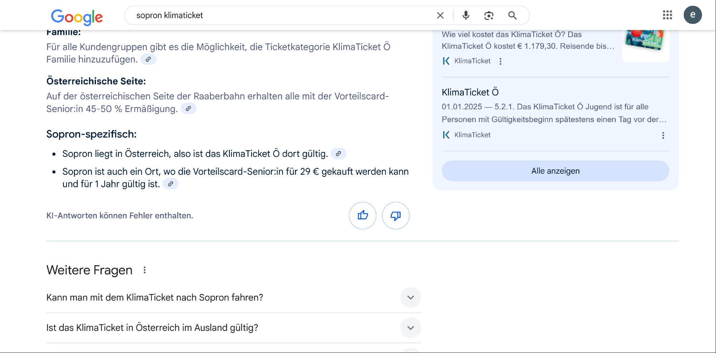Start voice search with microphone
Viewport: 716px width, 353px height.
coord(466,15)
